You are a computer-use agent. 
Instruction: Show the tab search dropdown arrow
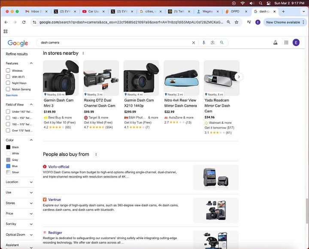[x=304, y=12]
